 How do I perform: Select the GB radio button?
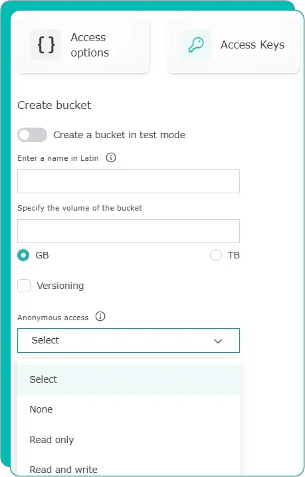click(x=23, y=255)
